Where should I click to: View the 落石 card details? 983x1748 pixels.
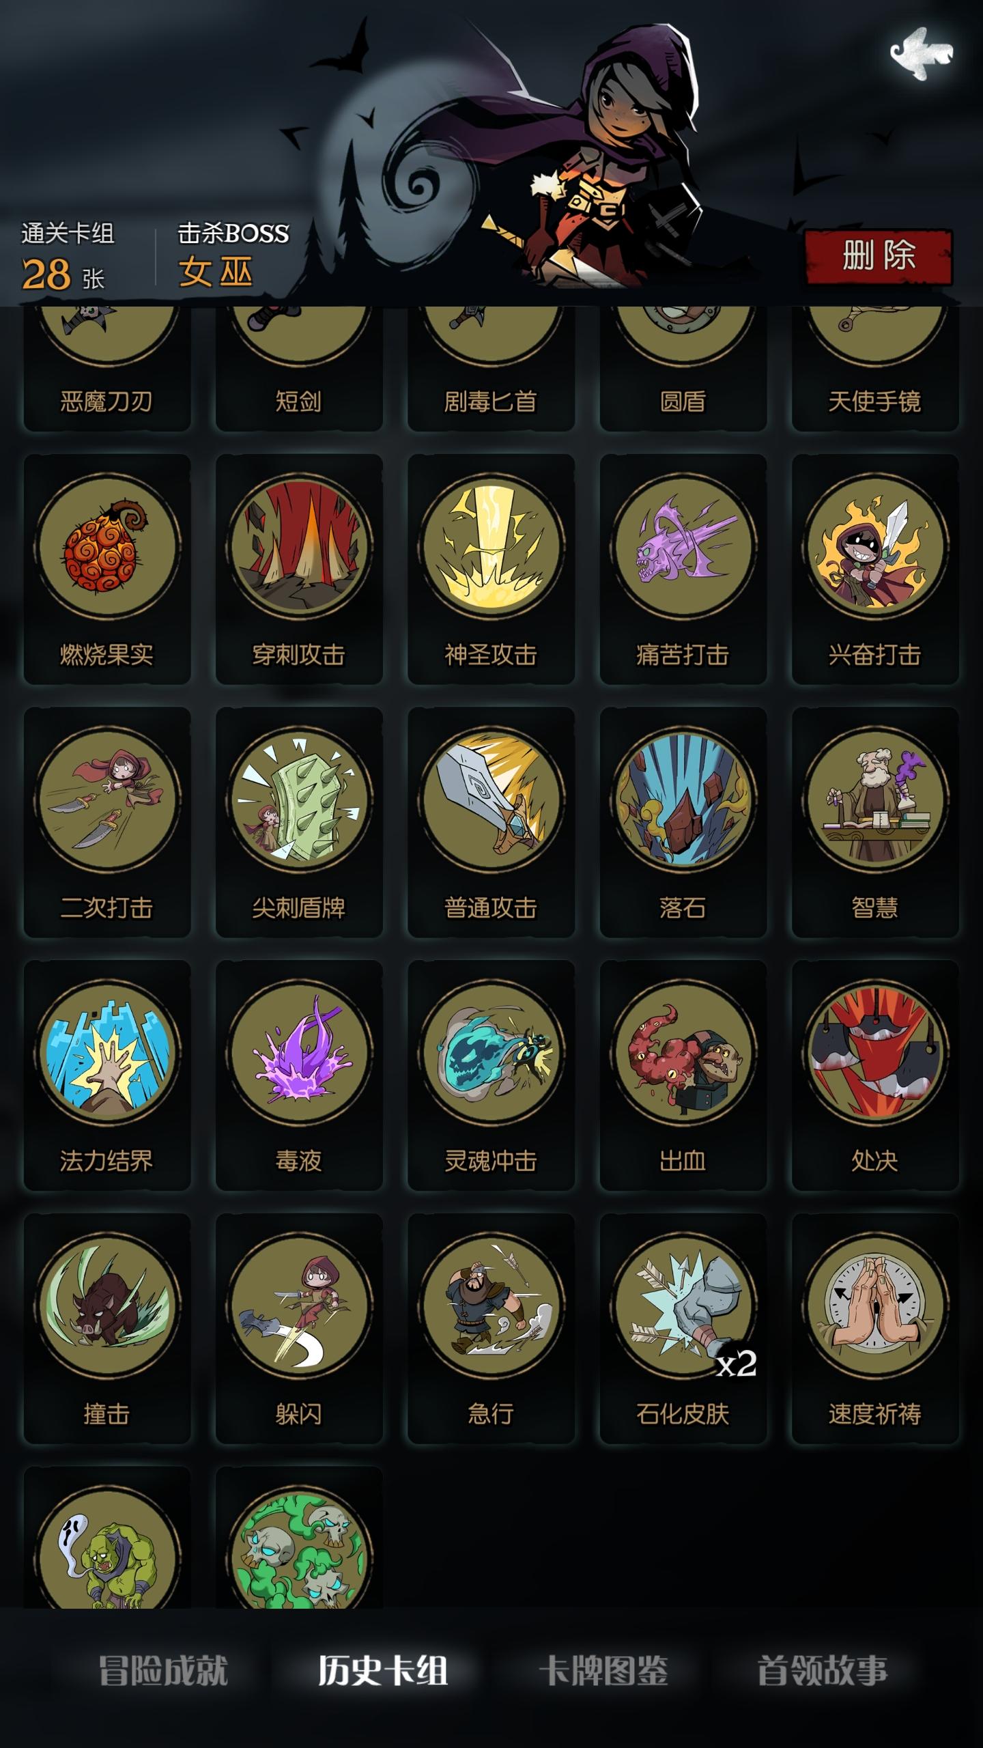coord(683,822)
